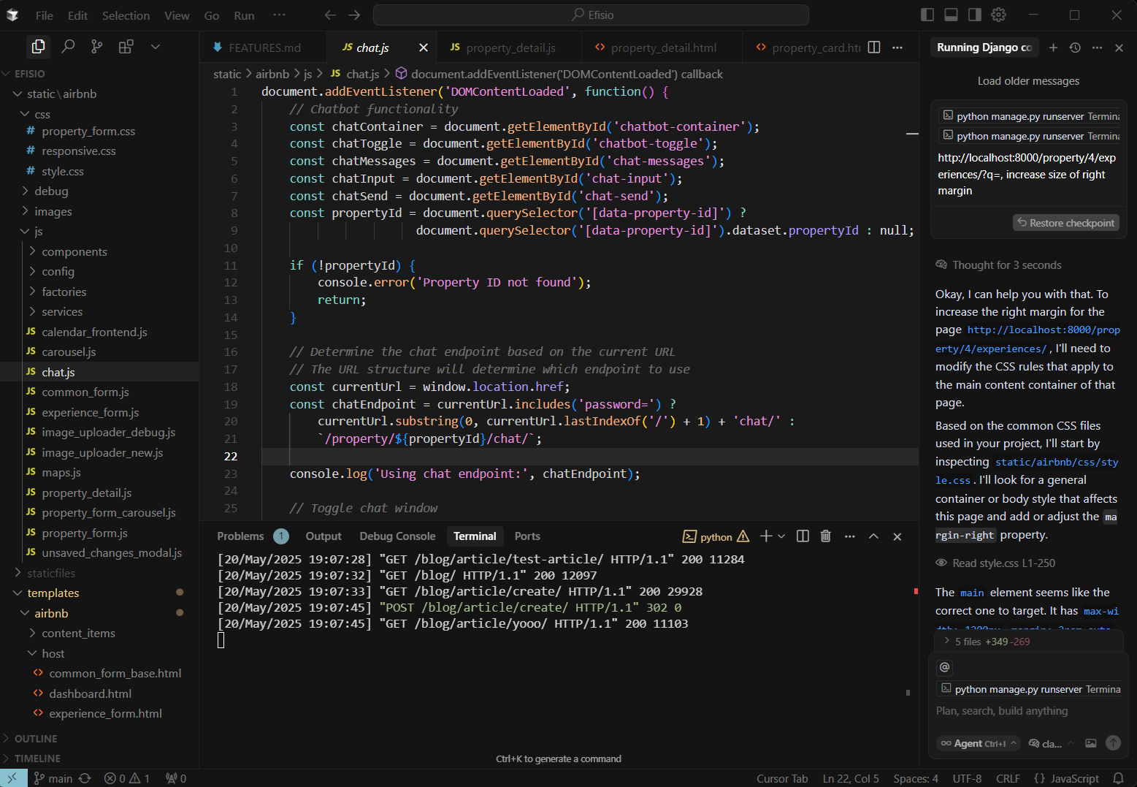Open remote window indicator in status bar
The height and width of the screenshot is (787, 1137).
click(13, 778)
